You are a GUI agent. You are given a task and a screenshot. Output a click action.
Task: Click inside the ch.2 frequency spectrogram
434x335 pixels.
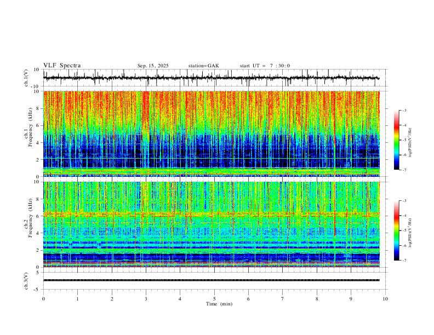(211, 224)
